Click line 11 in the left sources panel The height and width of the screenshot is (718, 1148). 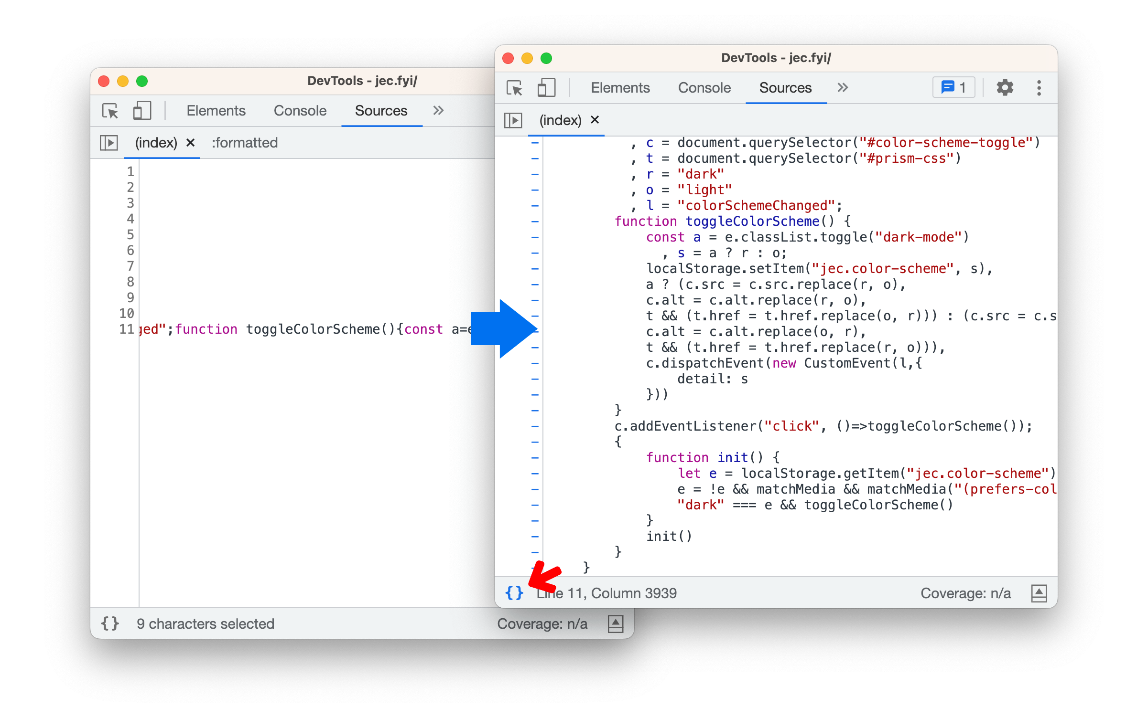(128, 329)
